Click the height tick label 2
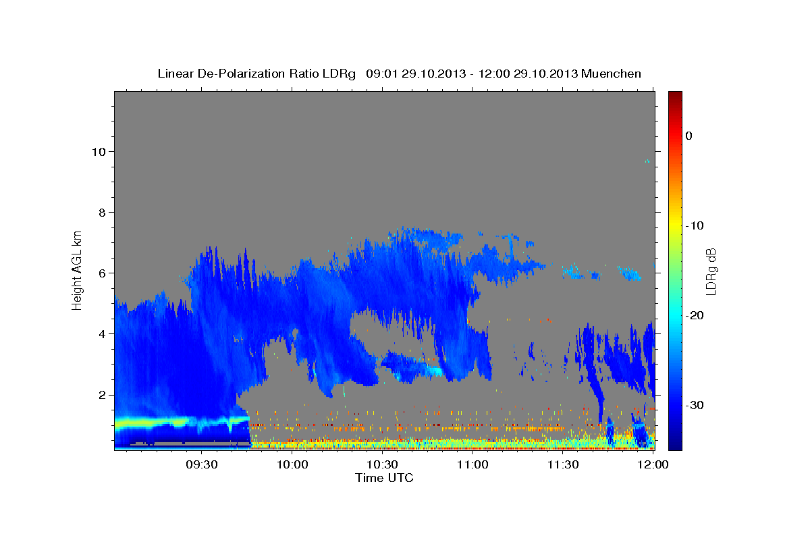Viewport: 810px width, 540px height. click(102, 395)
